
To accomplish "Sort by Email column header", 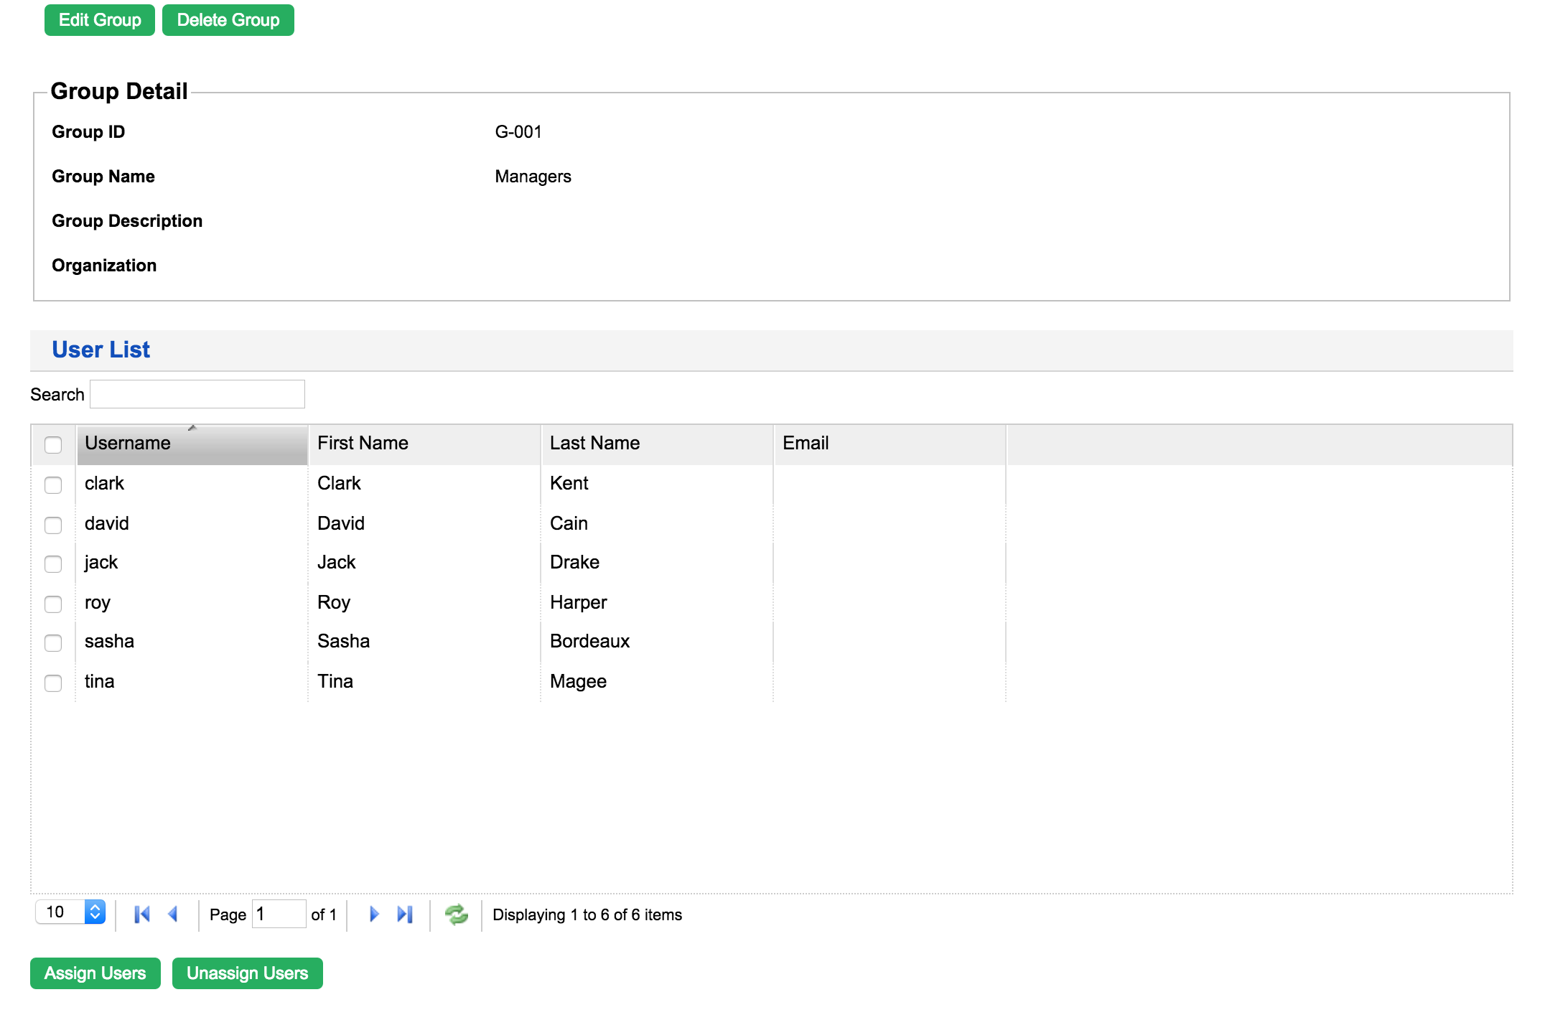I will (x=806, y=444).
